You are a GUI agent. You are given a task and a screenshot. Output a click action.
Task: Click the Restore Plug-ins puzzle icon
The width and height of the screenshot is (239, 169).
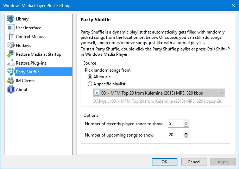(x=11, y=63)
